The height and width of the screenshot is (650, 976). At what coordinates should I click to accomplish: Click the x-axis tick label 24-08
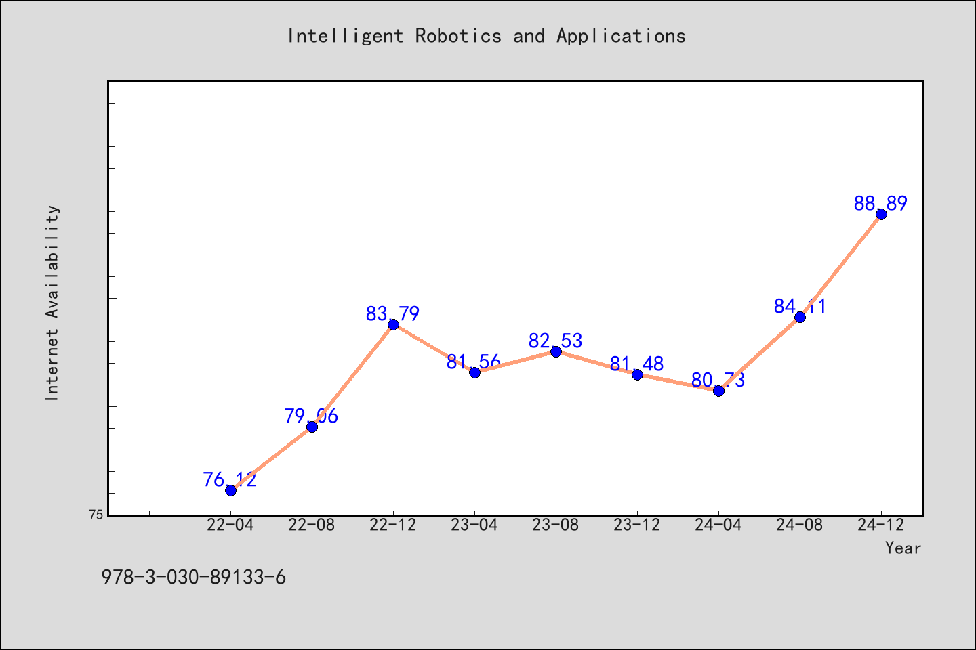pos(800,525)
